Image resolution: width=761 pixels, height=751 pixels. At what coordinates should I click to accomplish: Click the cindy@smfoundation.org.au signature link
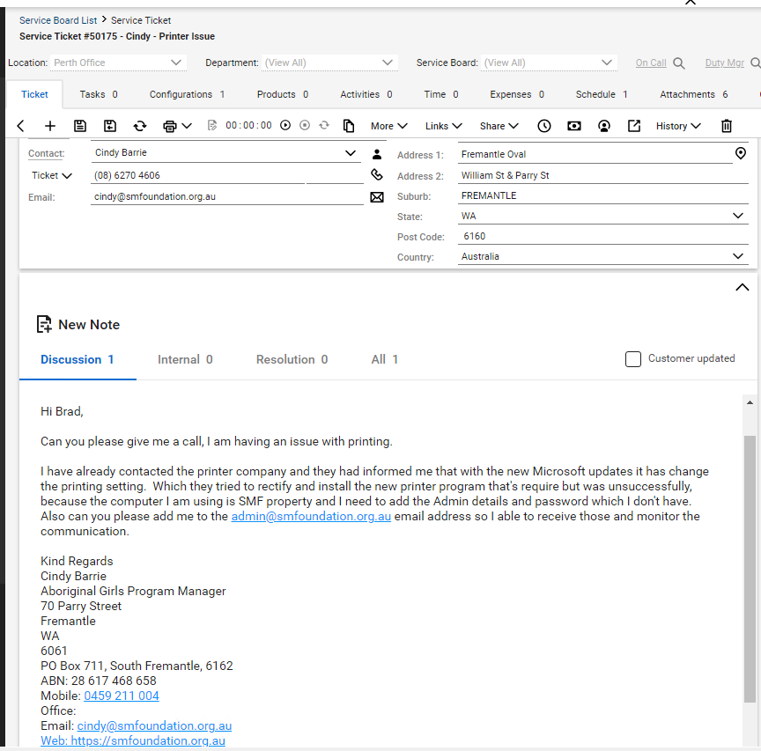tap(154, 725)
